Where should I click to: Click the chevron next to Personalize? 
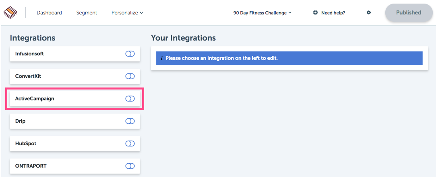[x=141, y=13]
